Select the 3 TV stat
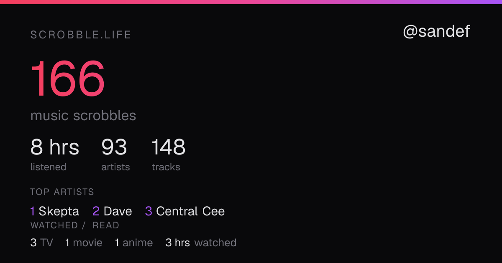The height and width of the screenshot is (263, 502). [x=42, y=243]
